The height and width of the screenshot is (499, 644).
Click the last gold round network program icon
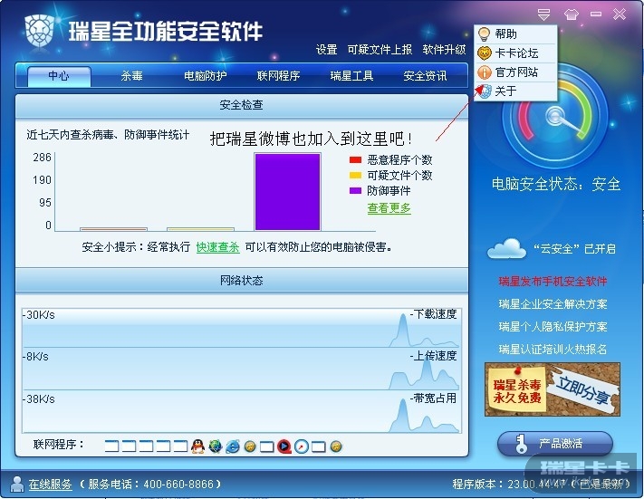click(x=336, y=446)
